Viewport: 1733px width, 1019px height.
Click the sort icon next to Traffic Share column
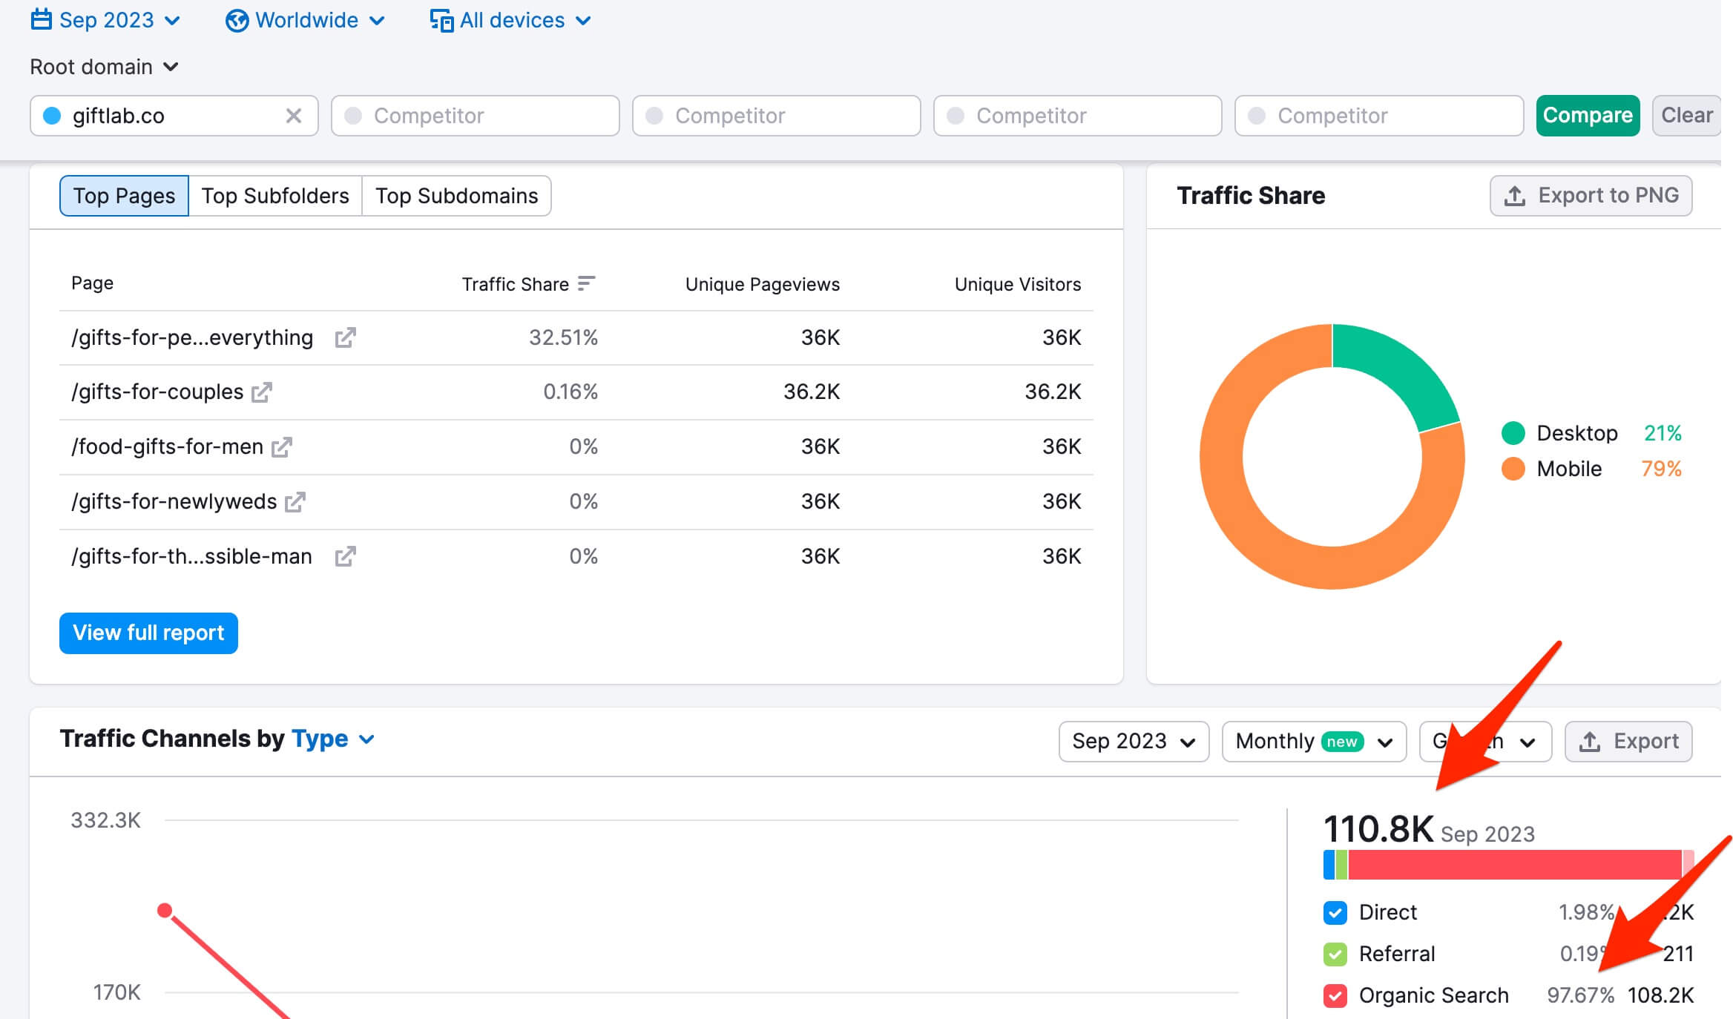click(586, 283)
